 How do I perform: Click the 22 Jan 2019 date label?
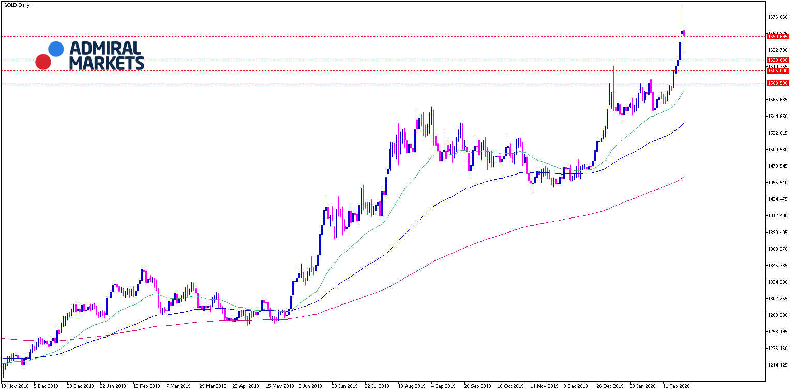112,386
